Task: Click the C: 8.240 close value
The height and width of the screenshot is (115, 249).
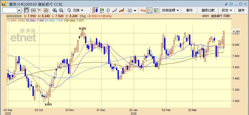Action: pyautogui.click(x=72, y=16)
